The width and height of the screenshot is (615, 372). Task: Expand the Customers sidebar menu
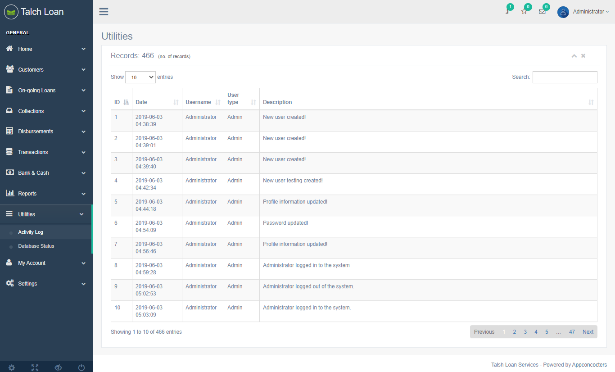46,70
